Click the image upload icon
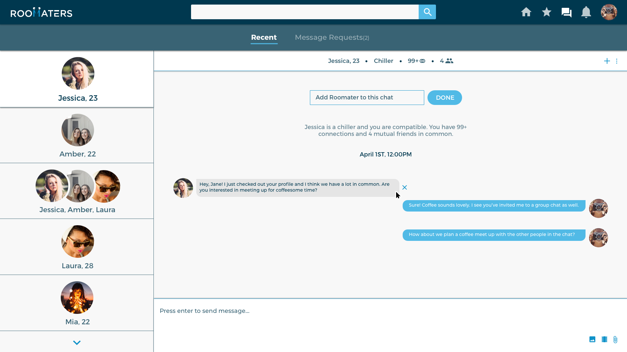 click(x=593, y=339)
